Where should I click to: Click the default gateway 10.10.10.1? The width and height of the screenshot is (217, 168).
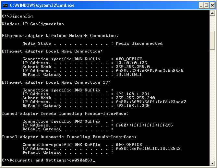click(x=129, y=75)
